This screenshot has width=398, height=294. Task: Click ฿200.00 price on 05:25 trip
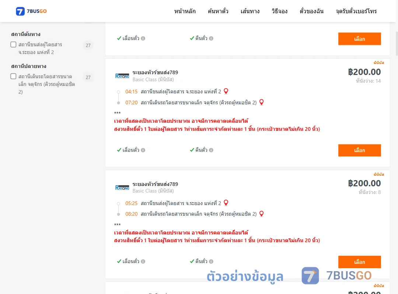[x=364, y=183]
